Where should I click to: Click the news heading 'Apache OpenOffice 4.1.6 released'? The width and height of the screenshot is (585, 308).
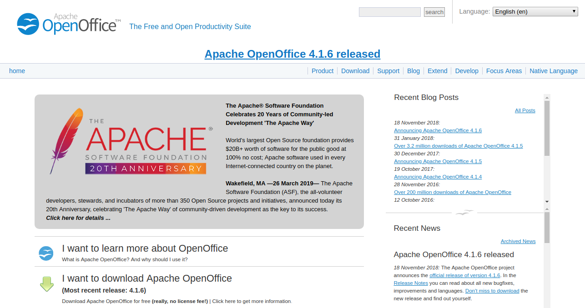coord(454,255)
